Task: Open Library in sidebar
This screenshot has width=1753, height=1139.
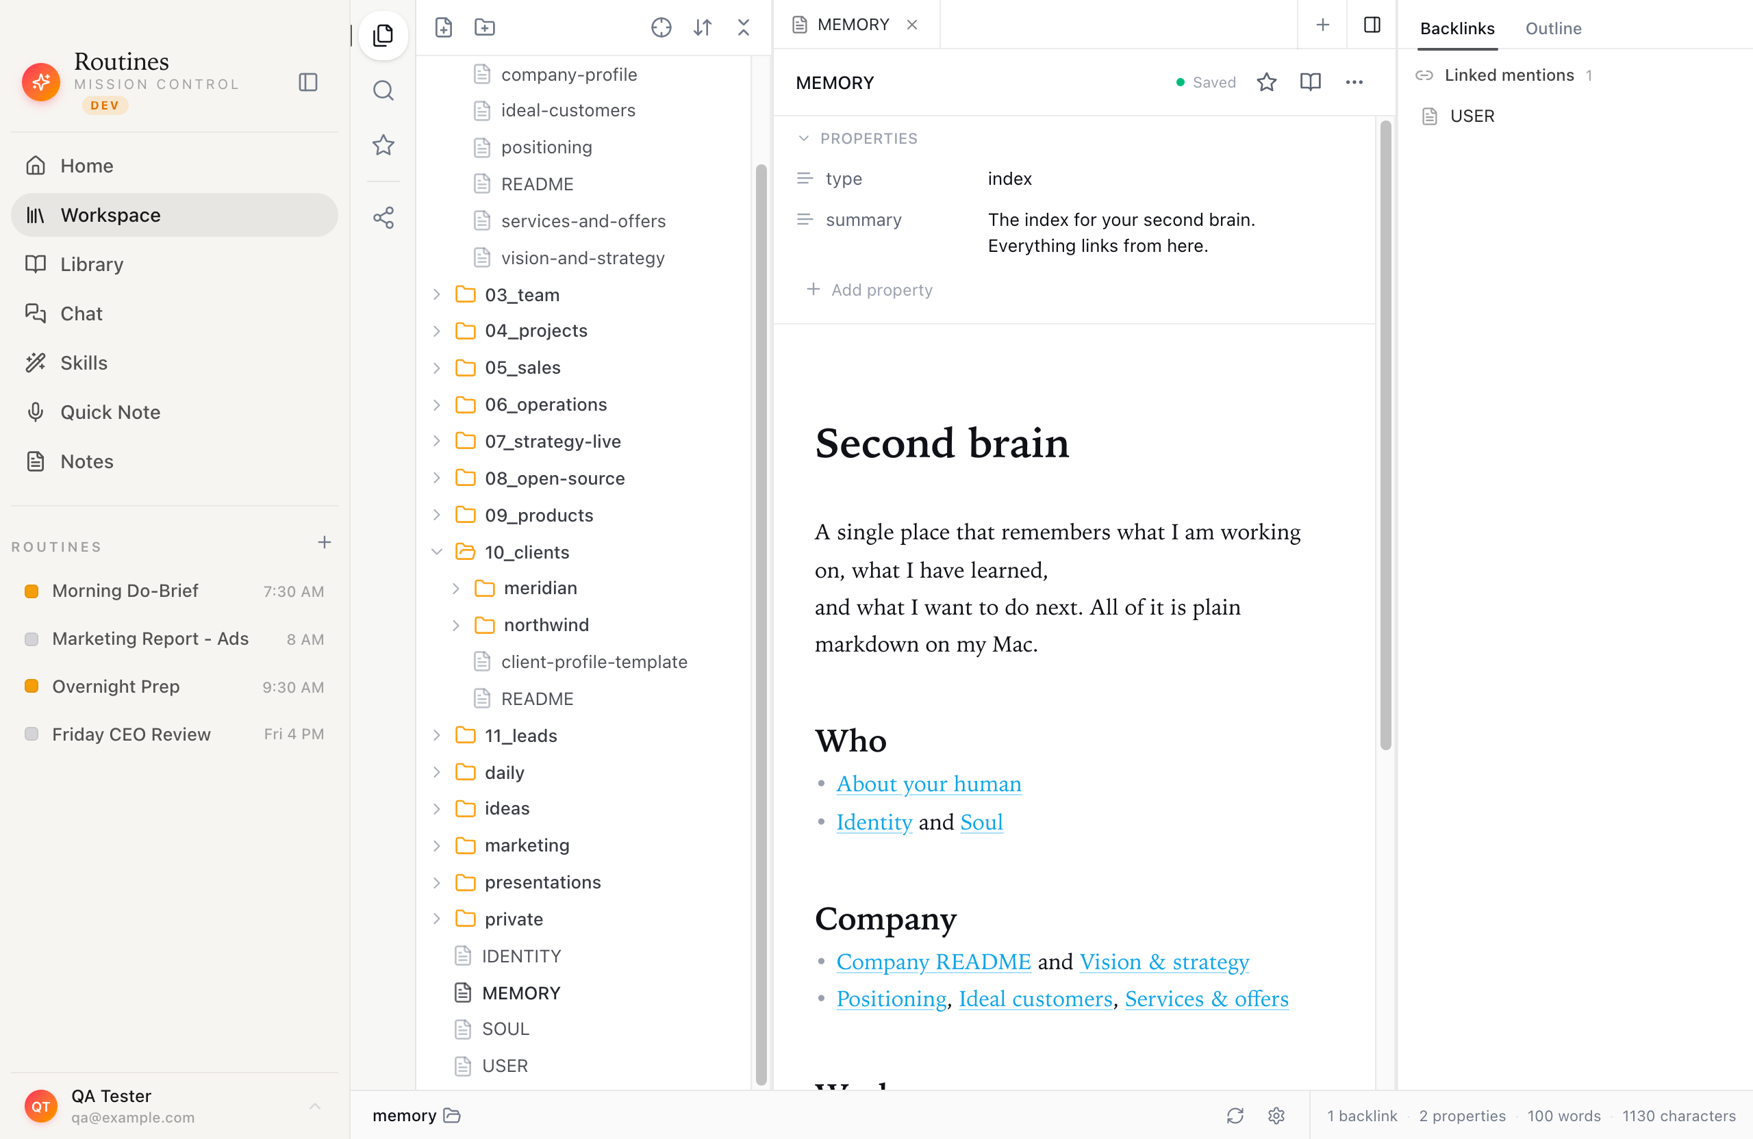Action: click(x=175, y=264)
